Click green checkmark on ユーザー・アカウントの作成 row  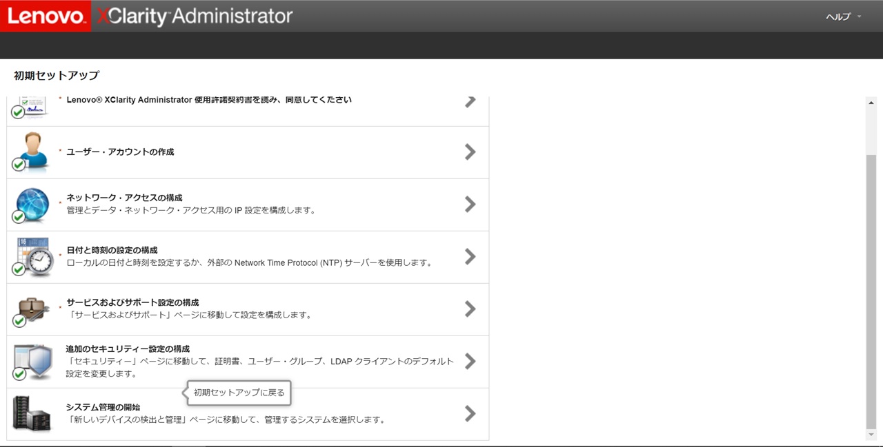[x=19, y=164]
